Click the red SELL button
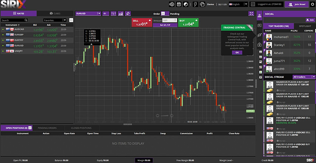This screenshot has height=163, width=316. click(142, 22)
